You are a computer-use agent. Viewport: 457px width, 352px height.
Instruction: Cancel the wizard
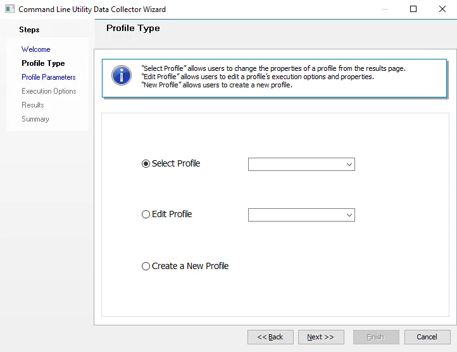pos(427,337)
